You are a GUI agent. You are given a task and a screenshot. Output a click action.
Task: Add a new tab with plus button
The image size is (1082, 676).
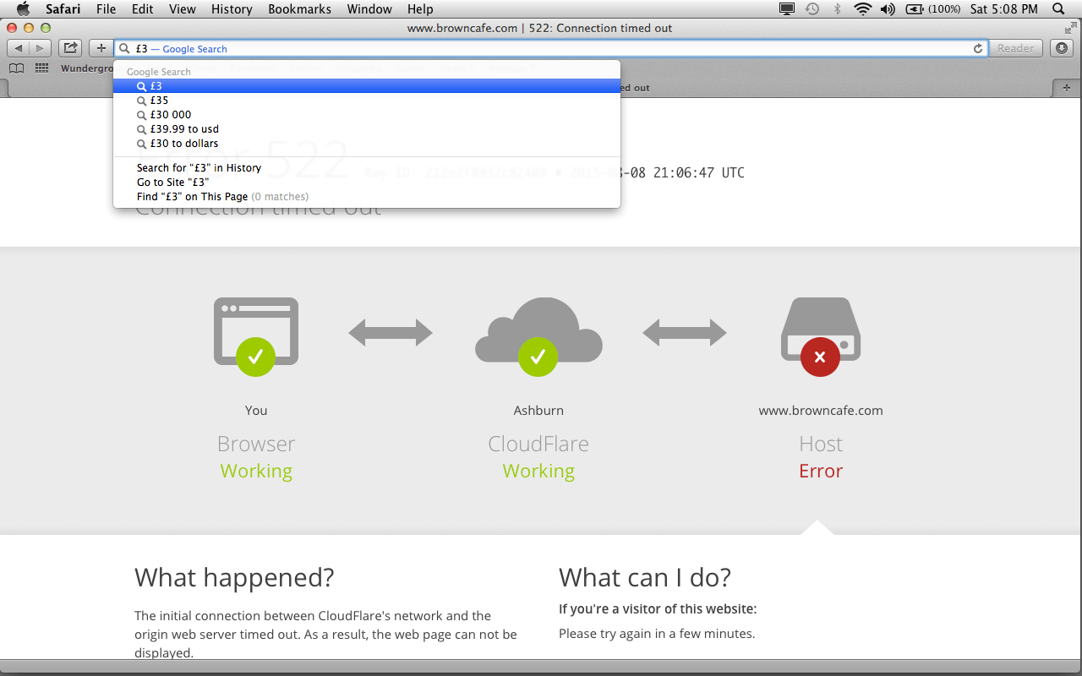pos(1067,88)
